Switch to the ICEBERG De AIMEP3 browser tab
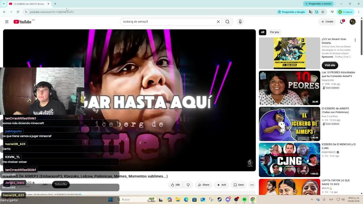The width and height of the screenshot is (363, 204). [29, 4]
